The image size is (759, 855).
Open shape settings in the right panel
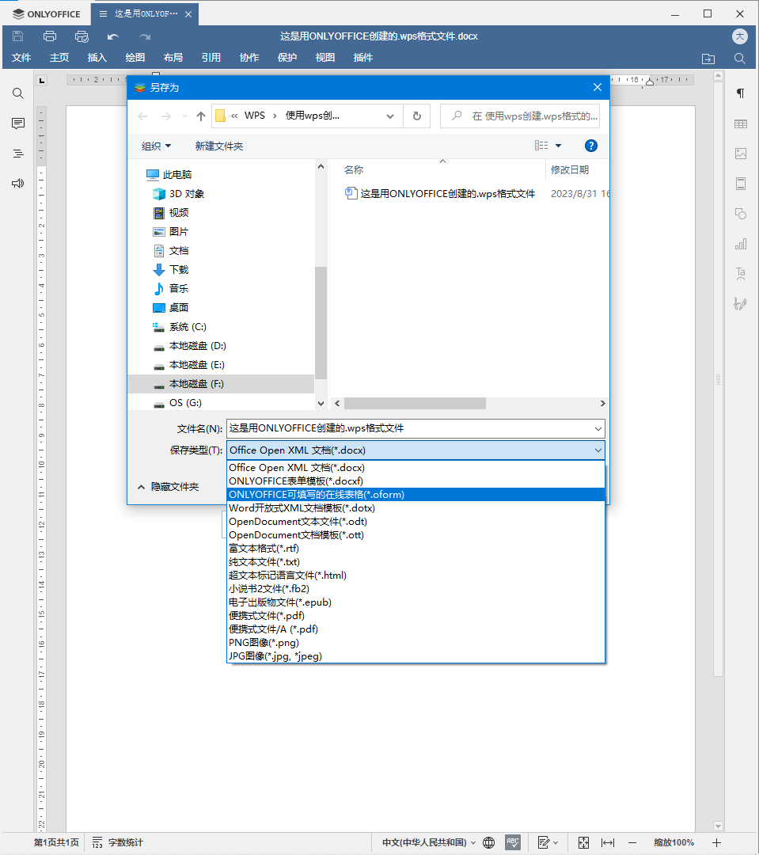[740, 214]
